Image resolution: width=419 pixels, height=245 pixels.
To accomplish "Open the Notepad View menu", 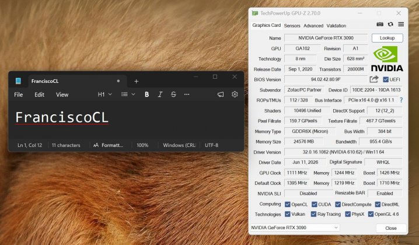I will click(62, 94).
